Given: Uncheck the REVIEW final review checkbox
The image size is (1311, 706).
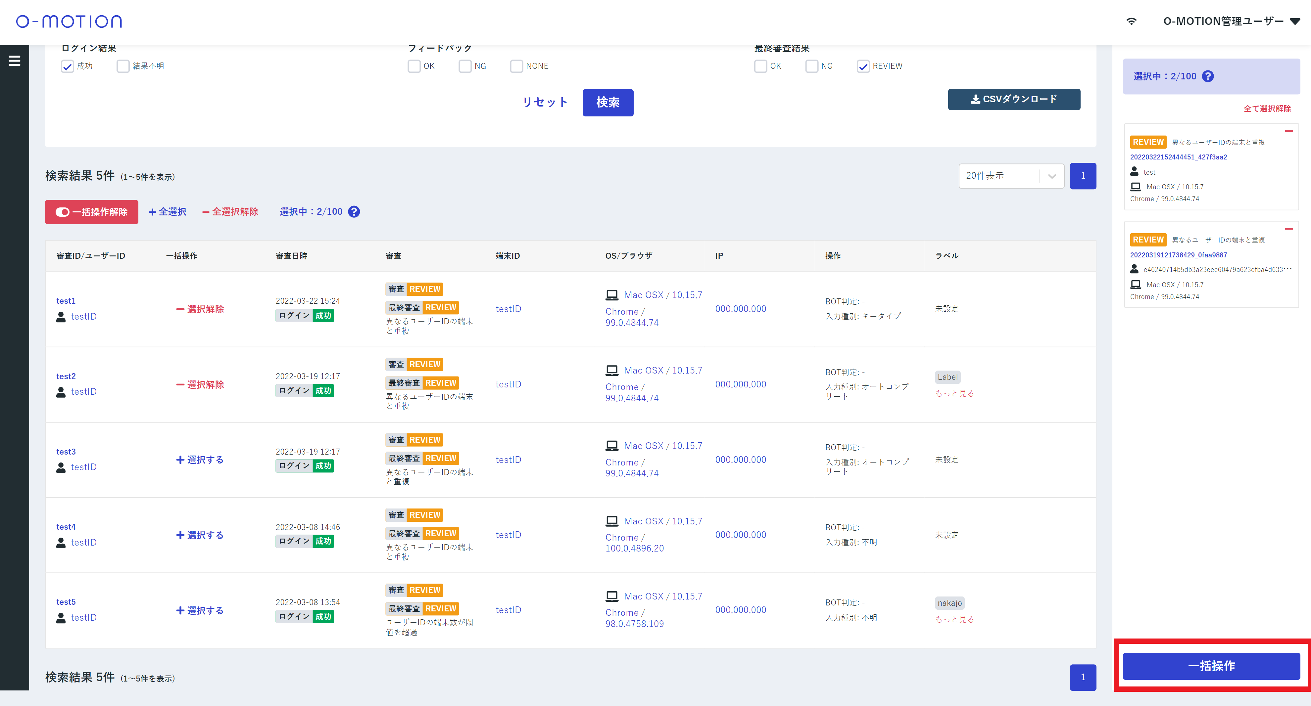Looking at the screenshot, I should (x=863, y=66).
